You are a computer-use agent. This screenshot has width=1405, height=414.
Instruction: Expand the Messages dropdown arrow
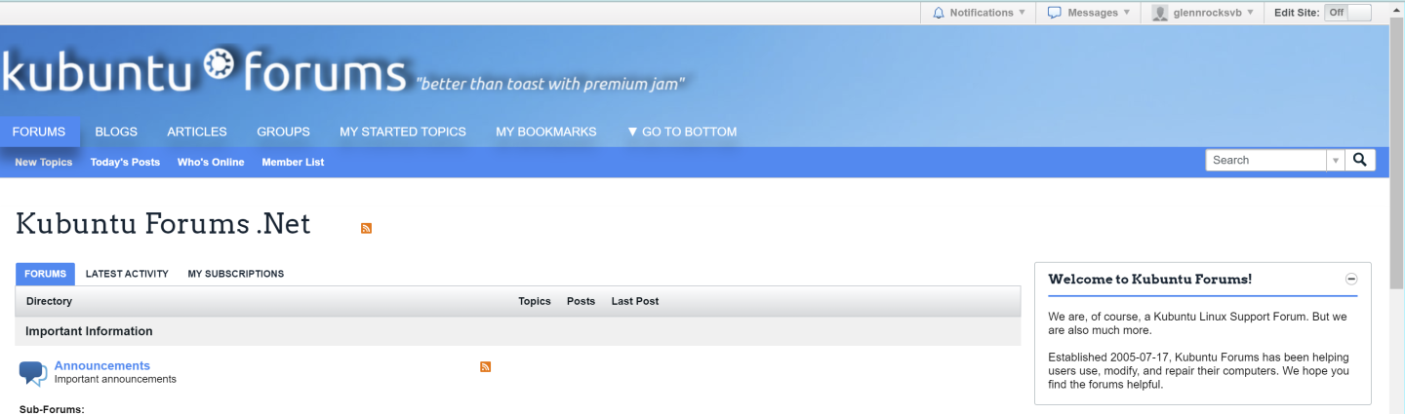point(1126,13)
